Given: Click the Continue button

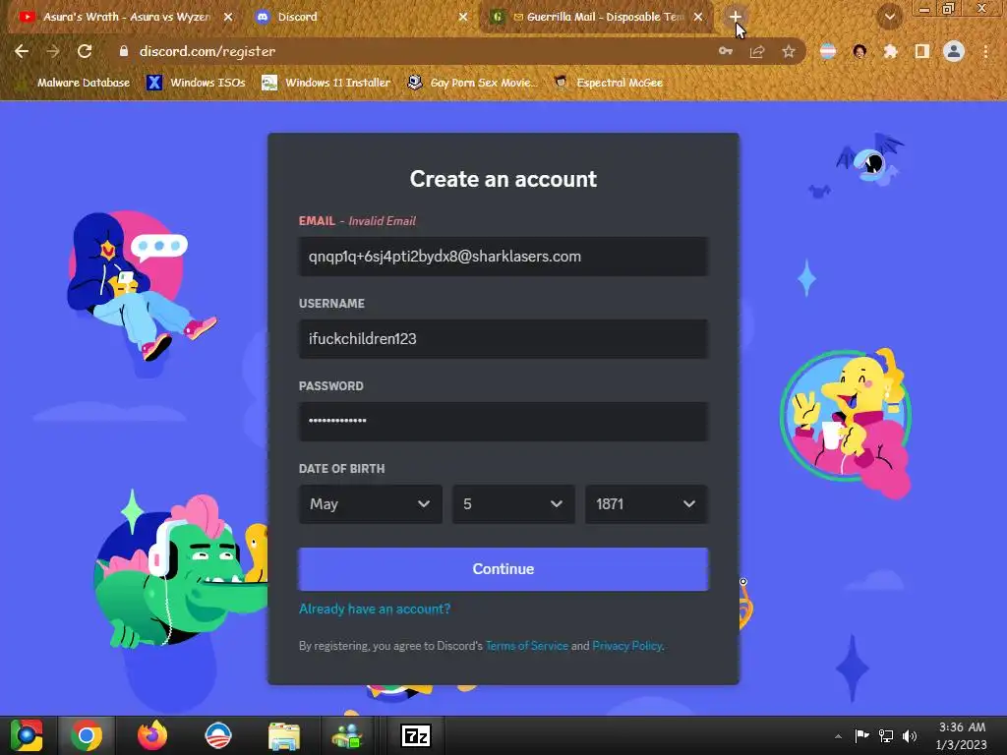Looking at the screenshot, I should (503, 569).
